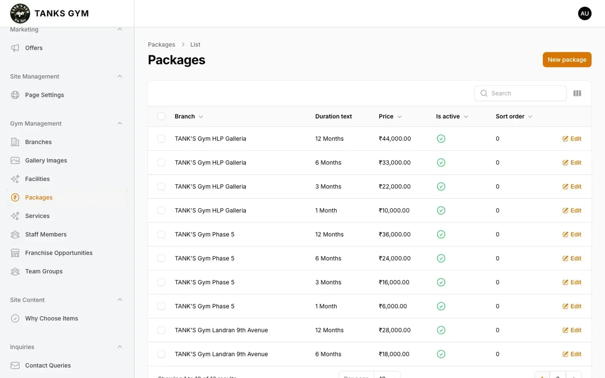Collapse the Marketing sidebar group

point(120,29)
